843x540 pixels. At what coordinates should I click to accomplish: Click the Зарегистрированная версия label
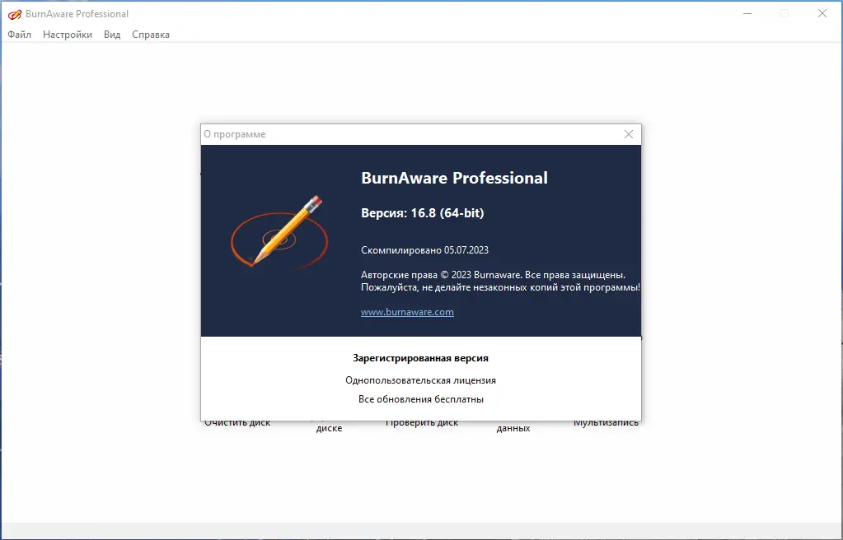pyautogui.click(x=420, y=357)
